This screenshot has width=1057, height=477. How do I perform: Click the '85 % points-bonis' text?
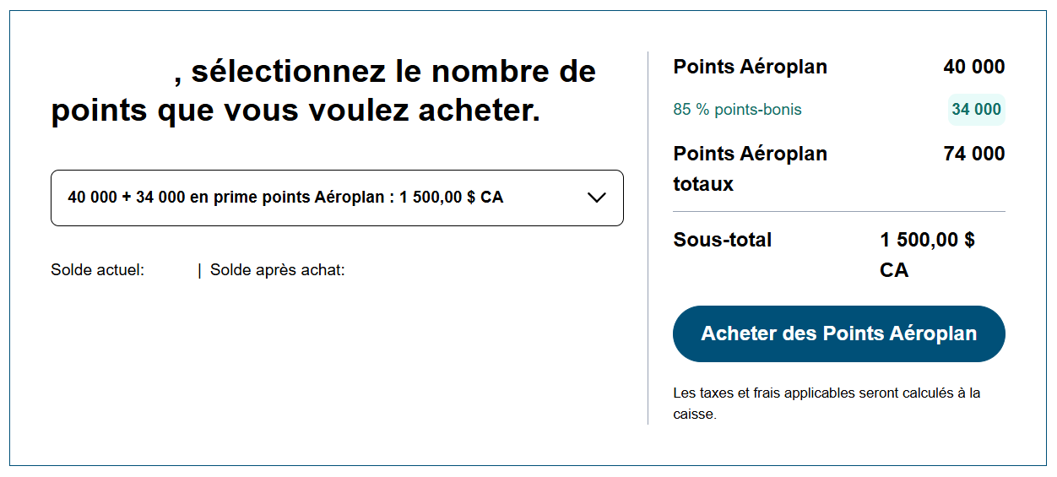coord(737,110)
